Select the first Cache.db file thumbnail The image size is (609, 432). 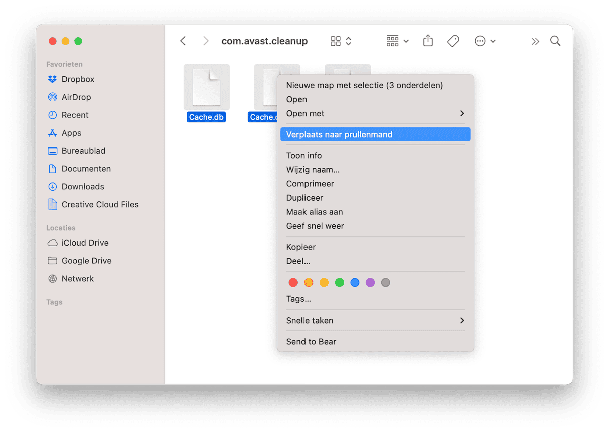coord(207,87)
